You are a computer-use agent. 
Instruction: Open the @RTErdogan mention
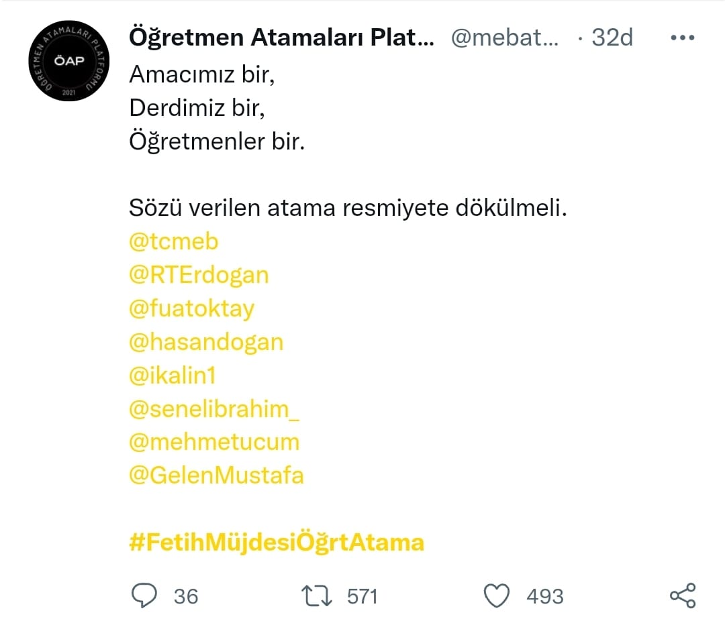click(x=199, y=275)
